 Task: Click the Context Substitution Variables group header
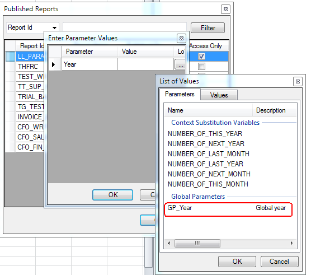pyautogui.click(x=215, y=123)
